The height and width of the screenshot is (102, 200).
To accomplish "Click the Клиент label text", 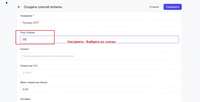I will coord(25,49).
